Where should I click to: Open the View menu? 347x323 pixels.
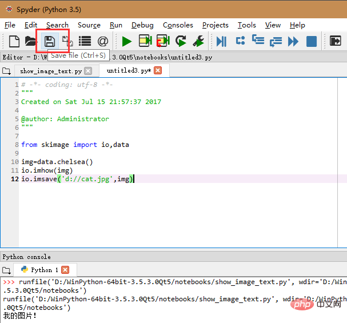pyautogui.click(x=273, y=25)
